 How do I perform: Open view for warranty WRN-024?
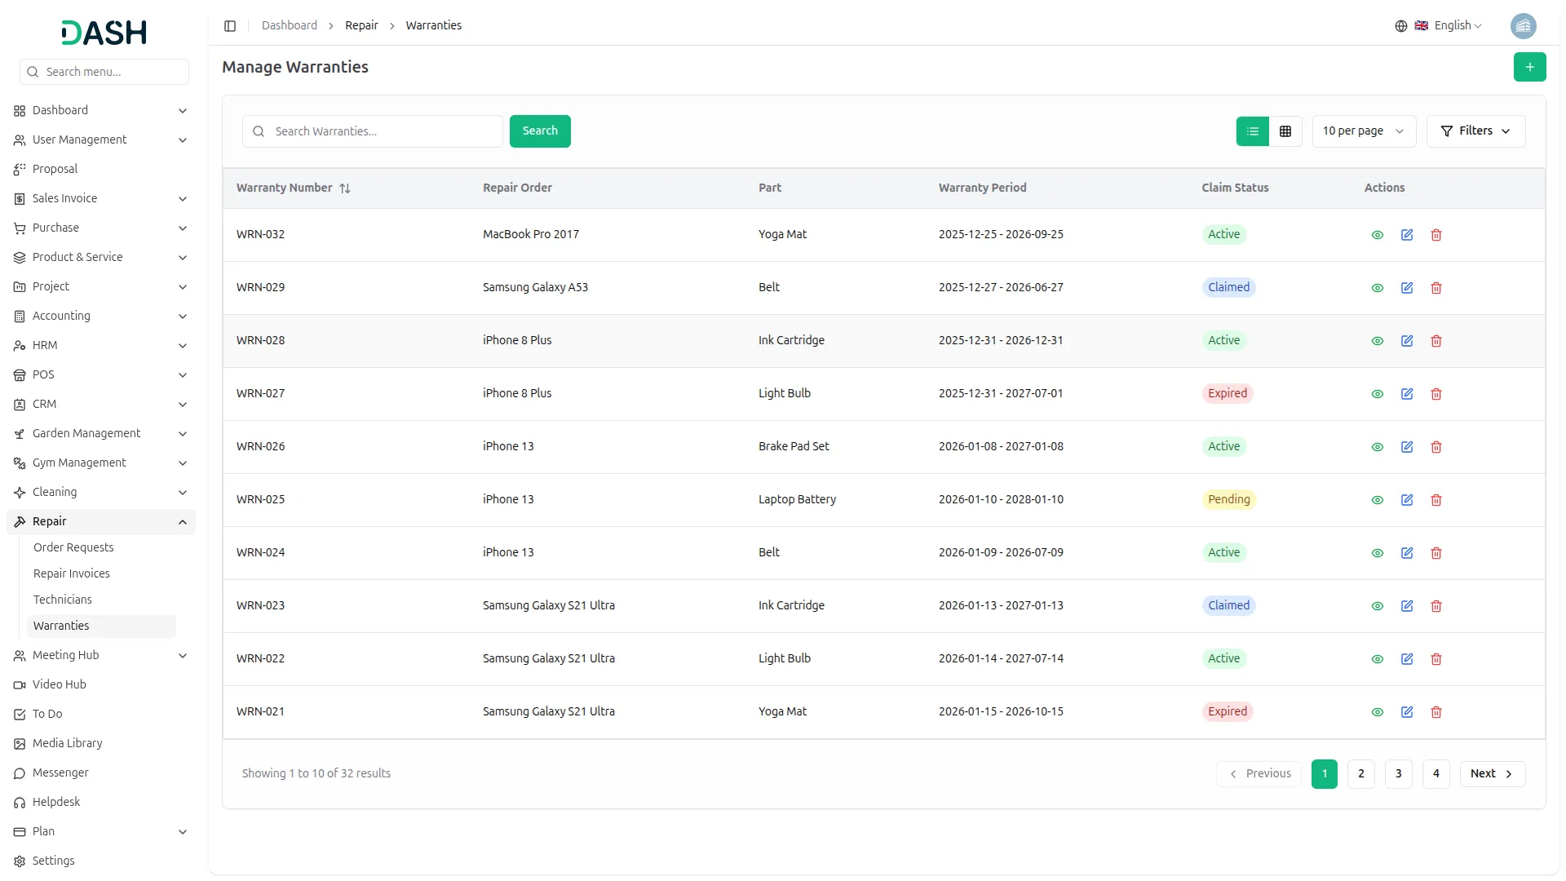pos(1377,553)
